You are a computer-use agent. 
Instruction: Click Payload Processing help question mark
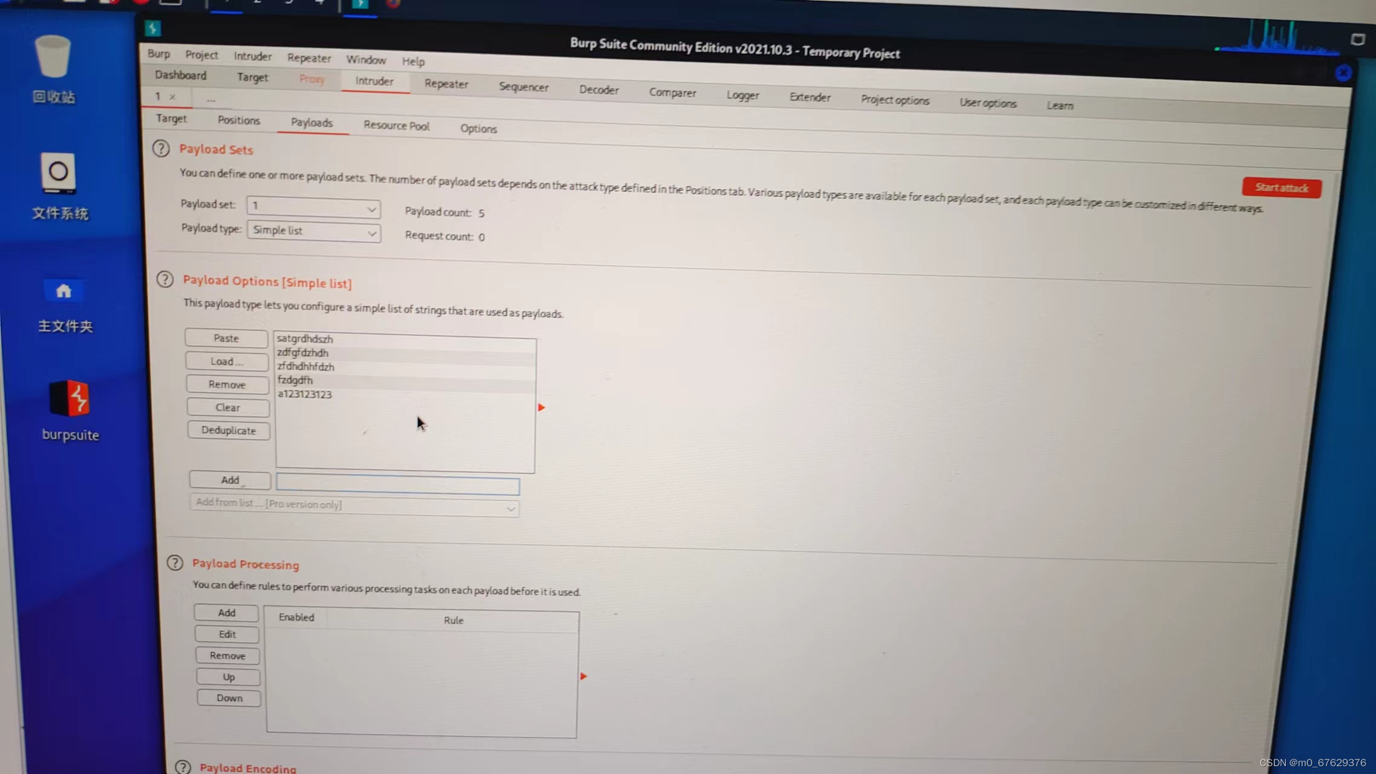(175, 563)
